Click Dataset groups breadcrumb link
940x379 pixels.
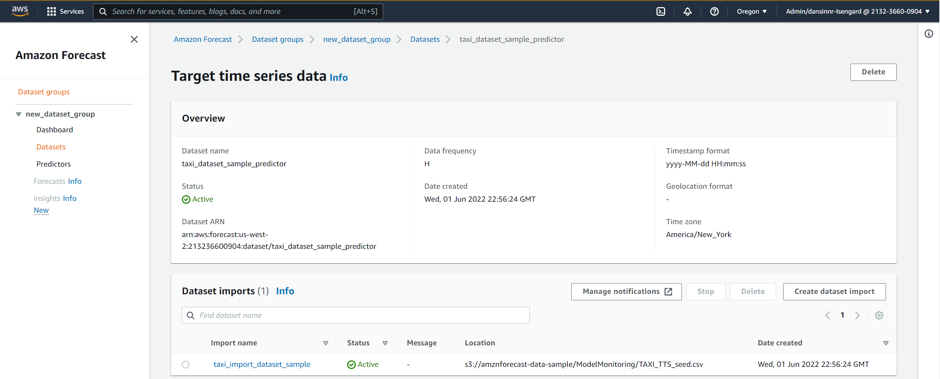(x=277, y=39)
